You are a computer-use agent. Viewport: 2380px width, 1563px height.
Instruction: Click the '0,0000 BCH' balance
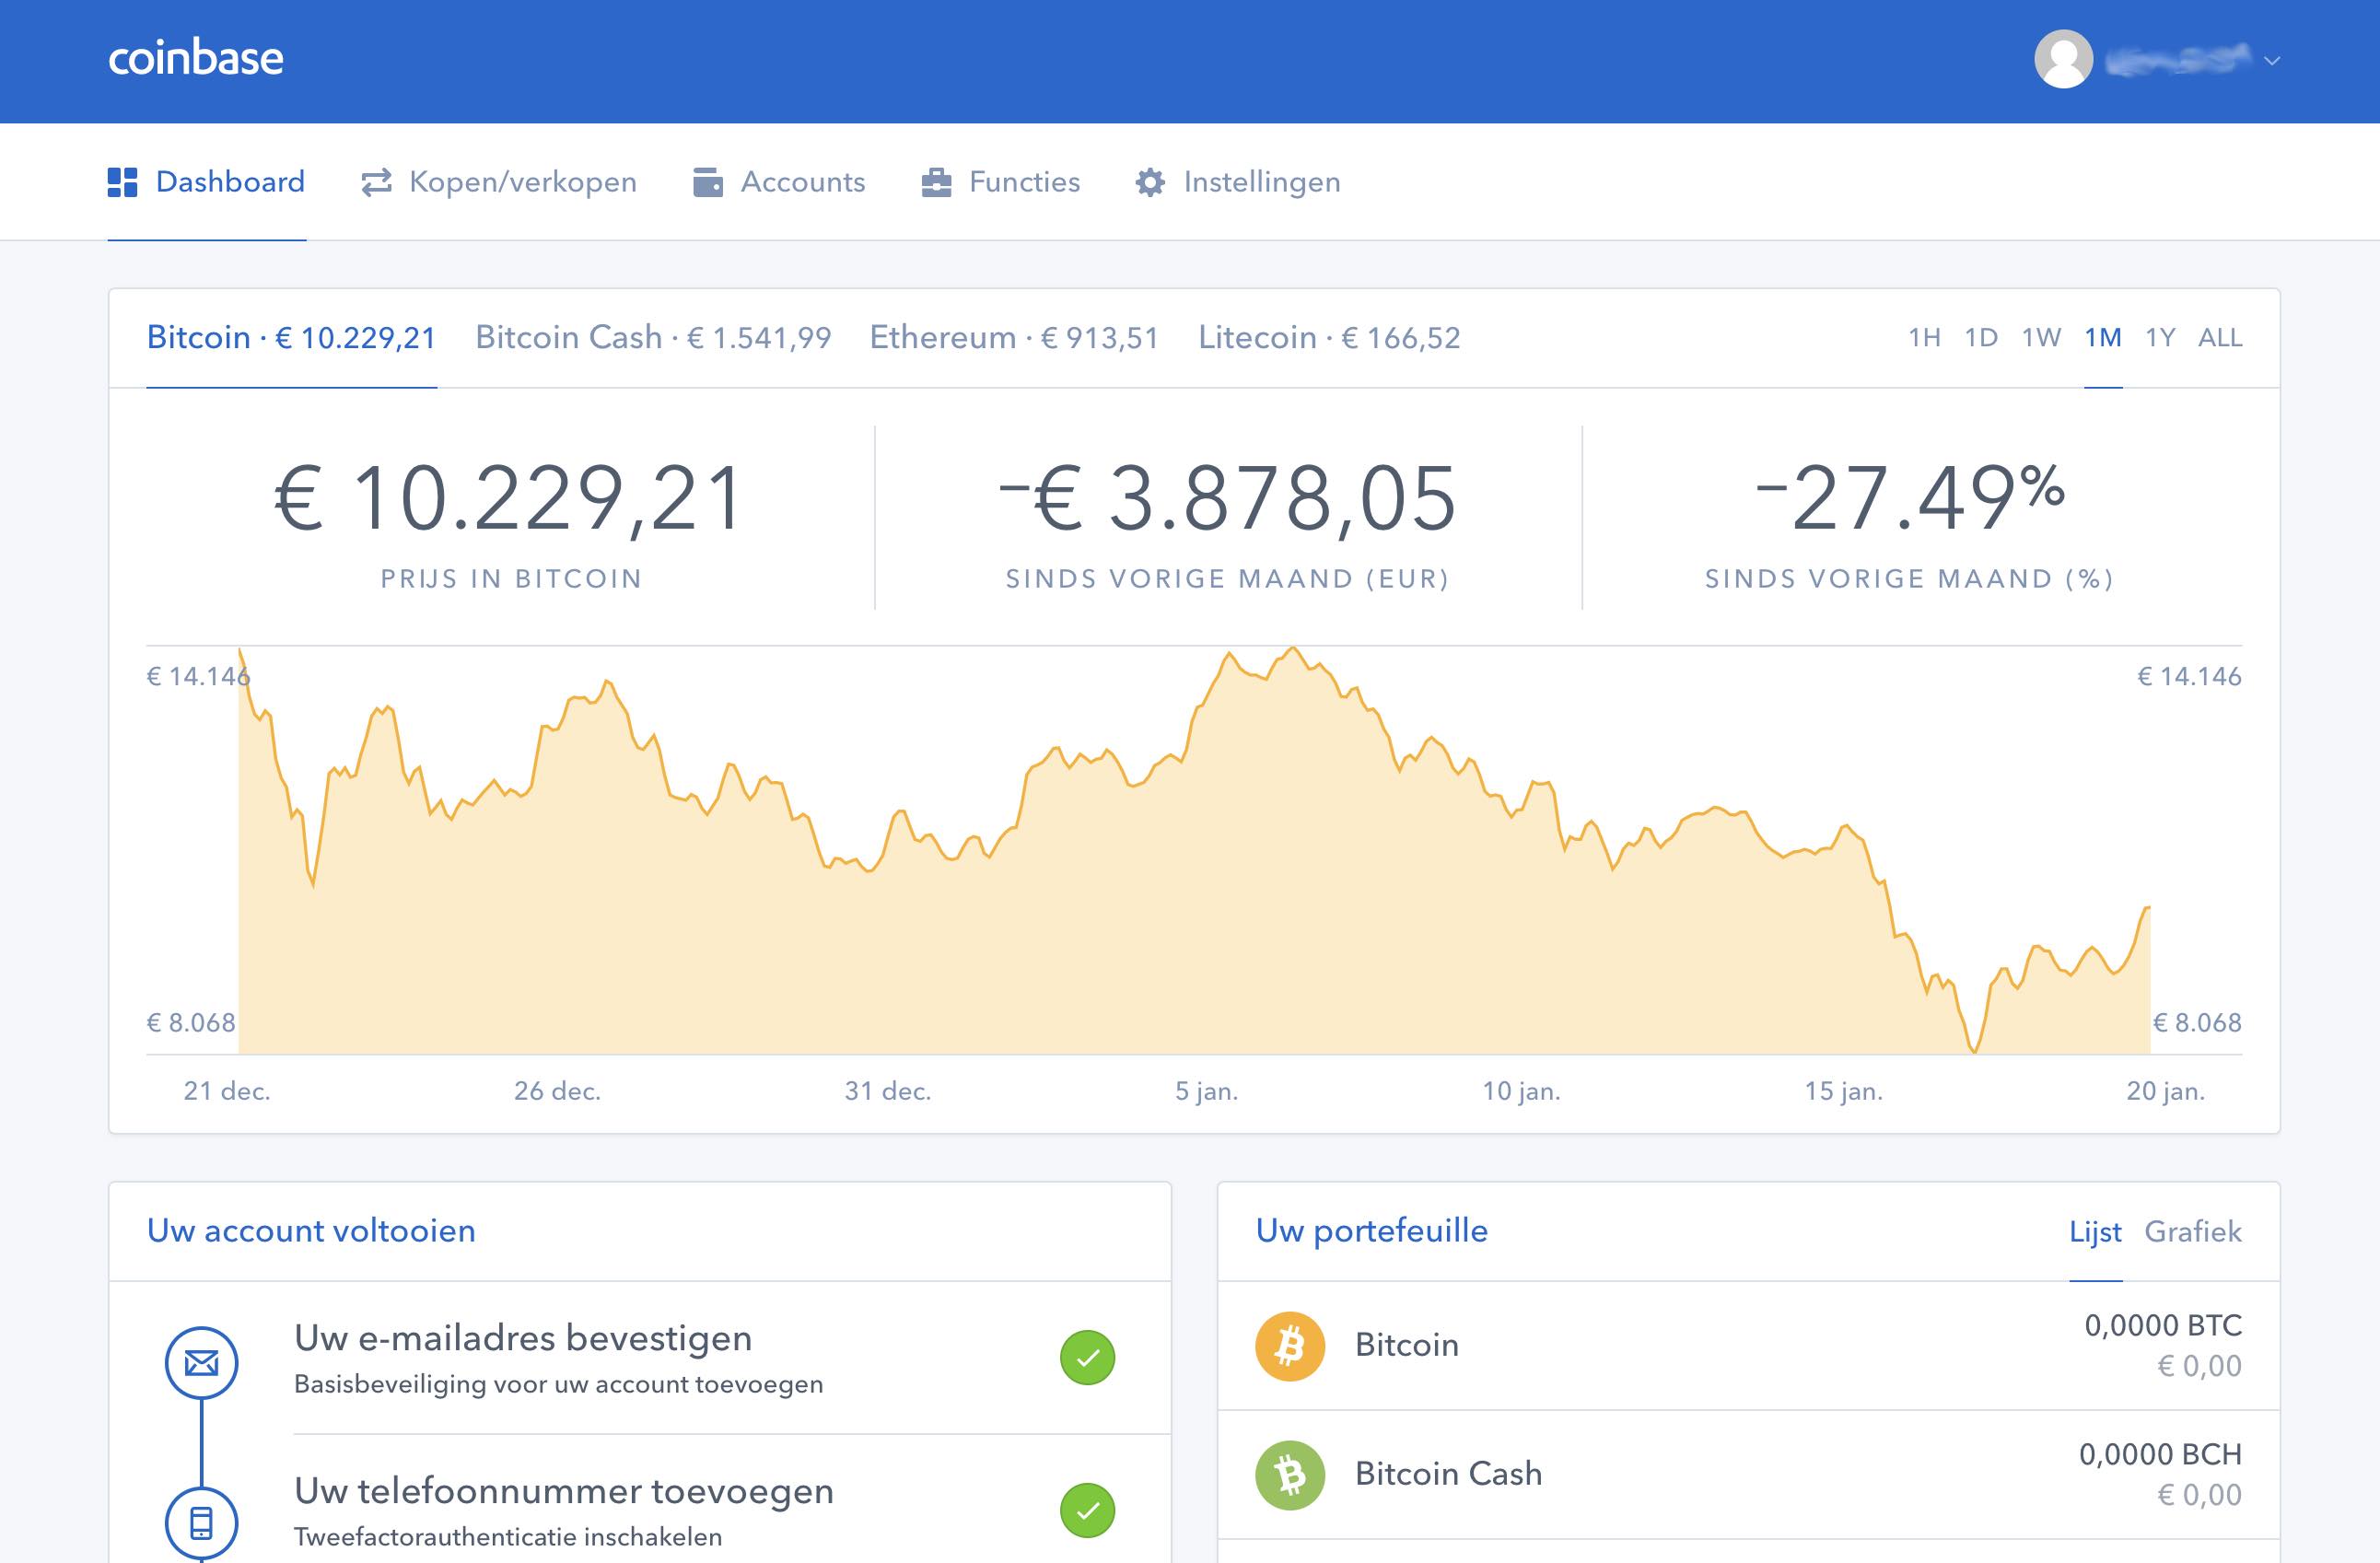coord(2160,1455)
